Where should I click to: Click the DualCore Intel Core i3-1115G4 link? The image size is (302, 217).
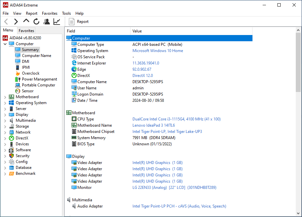pos(176,119)
